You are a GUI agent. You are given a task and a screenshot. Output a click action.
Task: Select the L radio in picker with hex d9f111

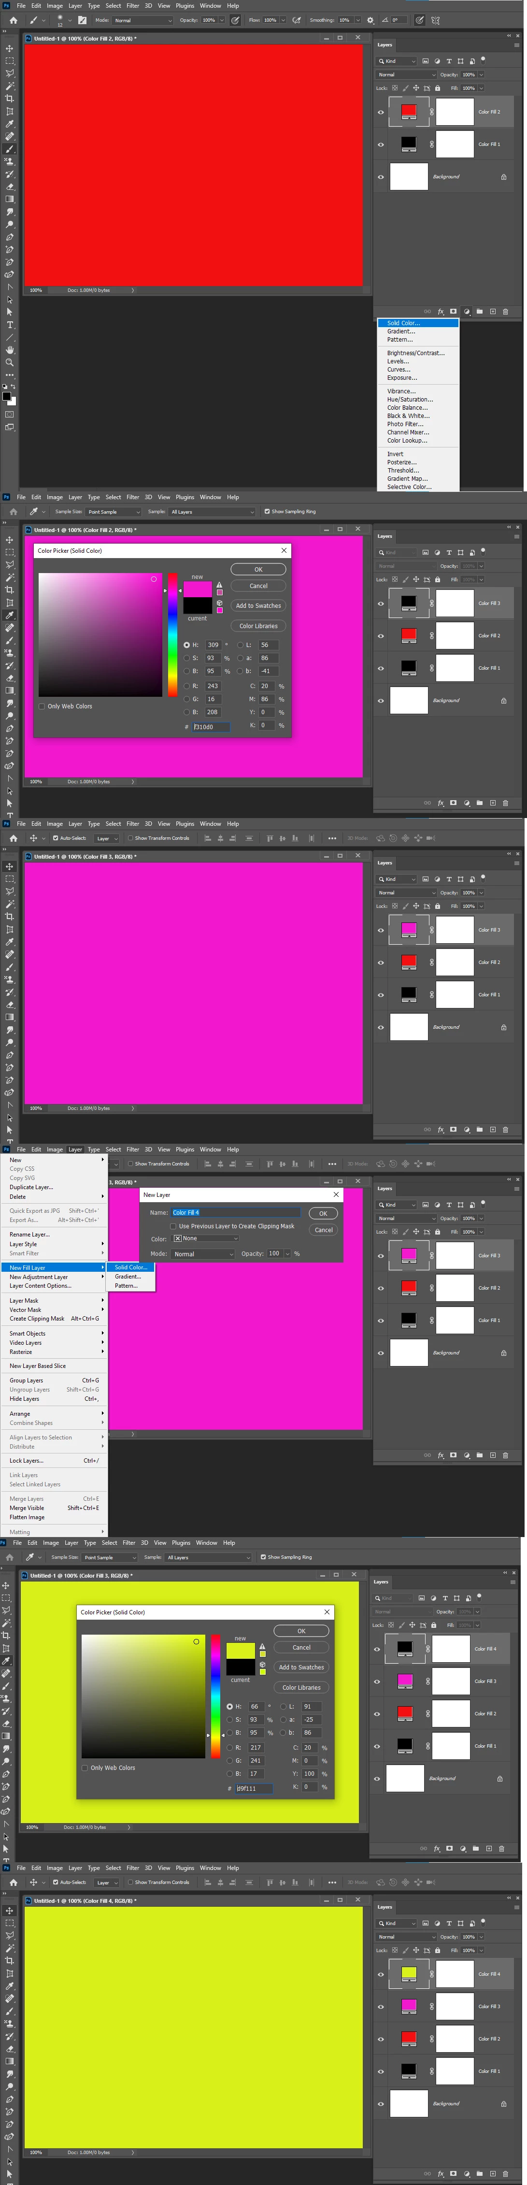(283, 1707)
